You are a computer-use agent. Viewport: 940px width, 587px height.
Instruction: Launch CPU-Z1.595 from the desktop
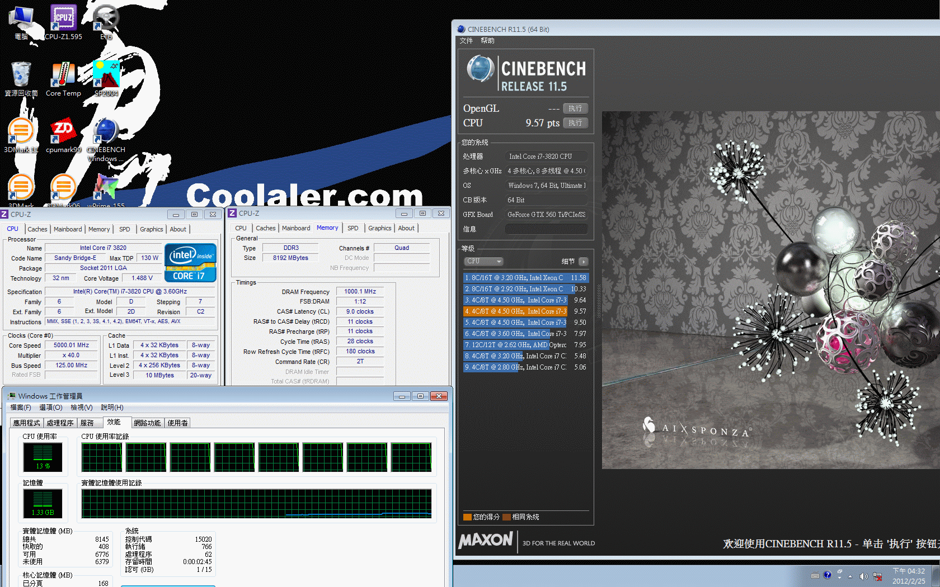coord(63,22)
